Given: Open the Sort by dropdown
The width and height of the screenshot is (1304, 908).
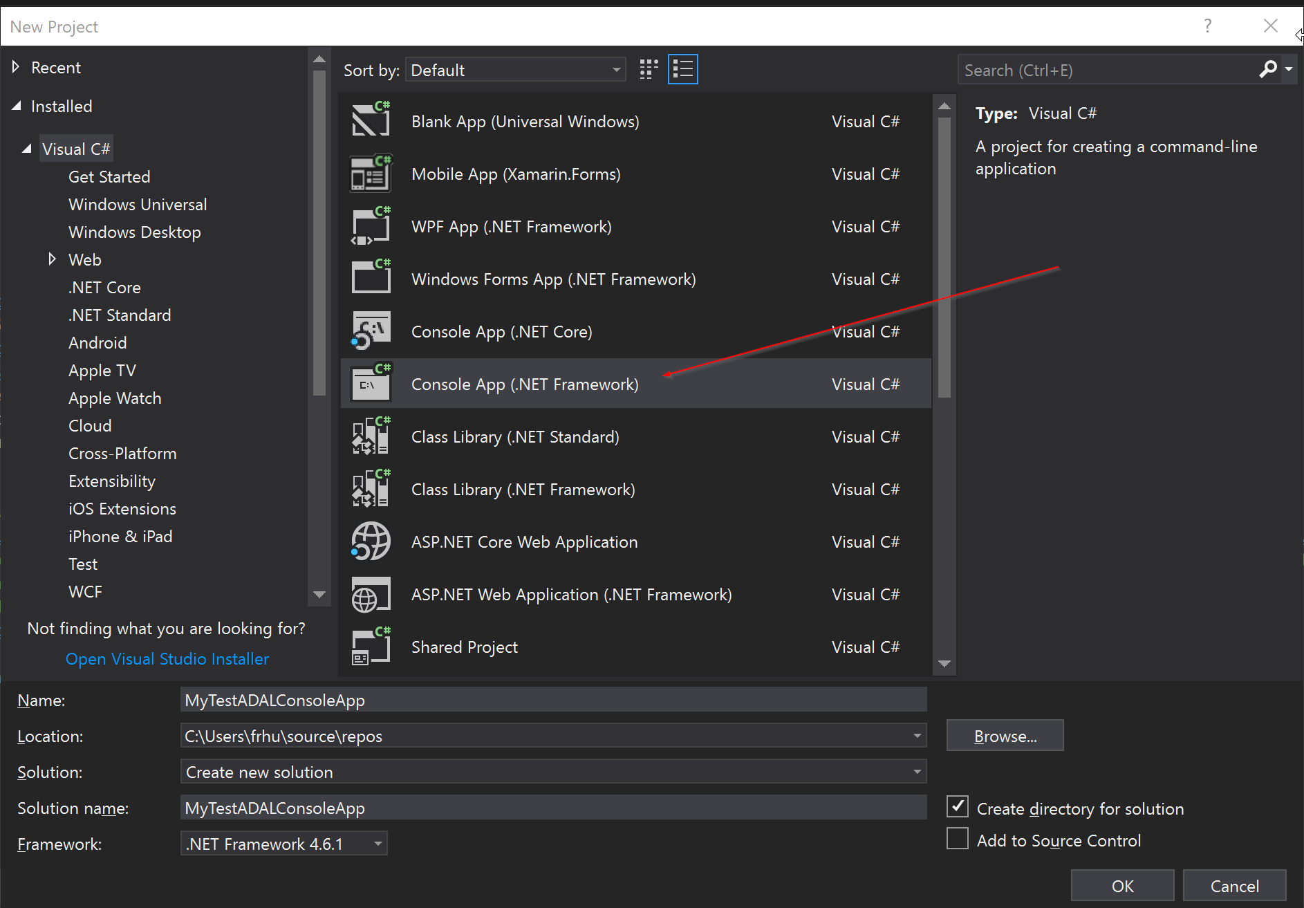Looking at the screenshot, I should 516,70.
